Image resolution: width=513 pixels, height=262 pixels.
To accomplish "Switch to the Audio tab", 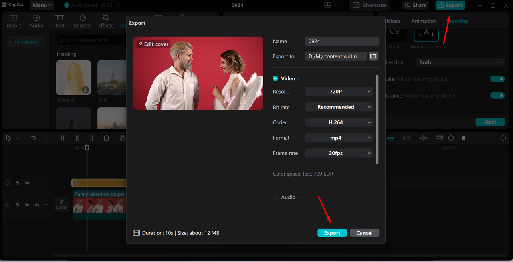I will click(36, 21).
